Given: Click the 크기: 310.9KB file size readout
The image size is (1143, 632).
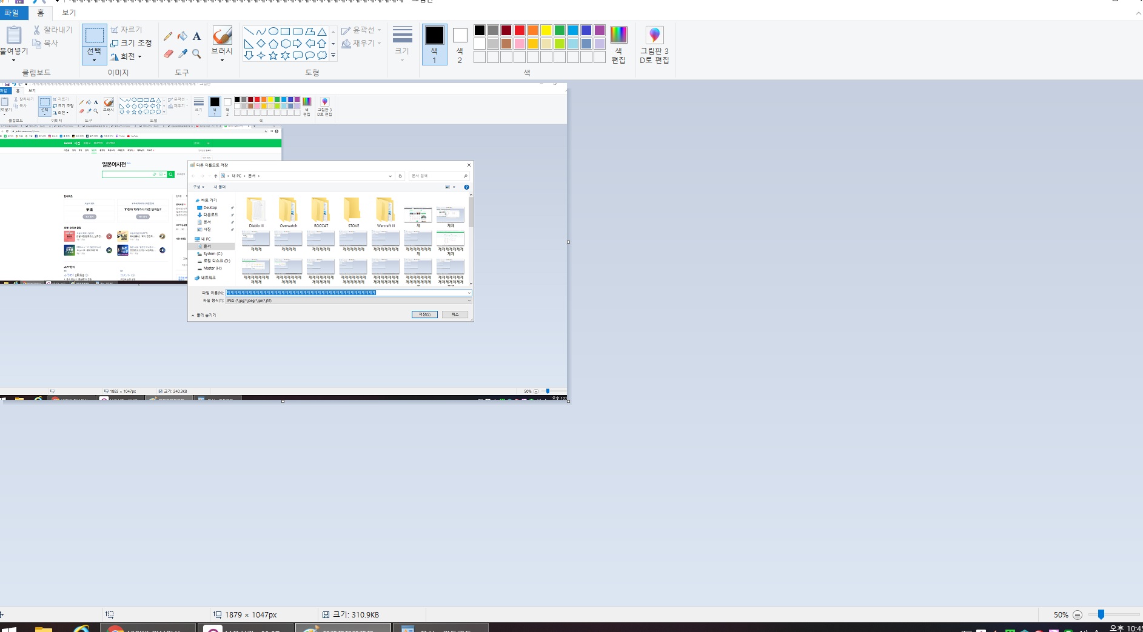Looking at the screenshot, I should coord(350,614).
